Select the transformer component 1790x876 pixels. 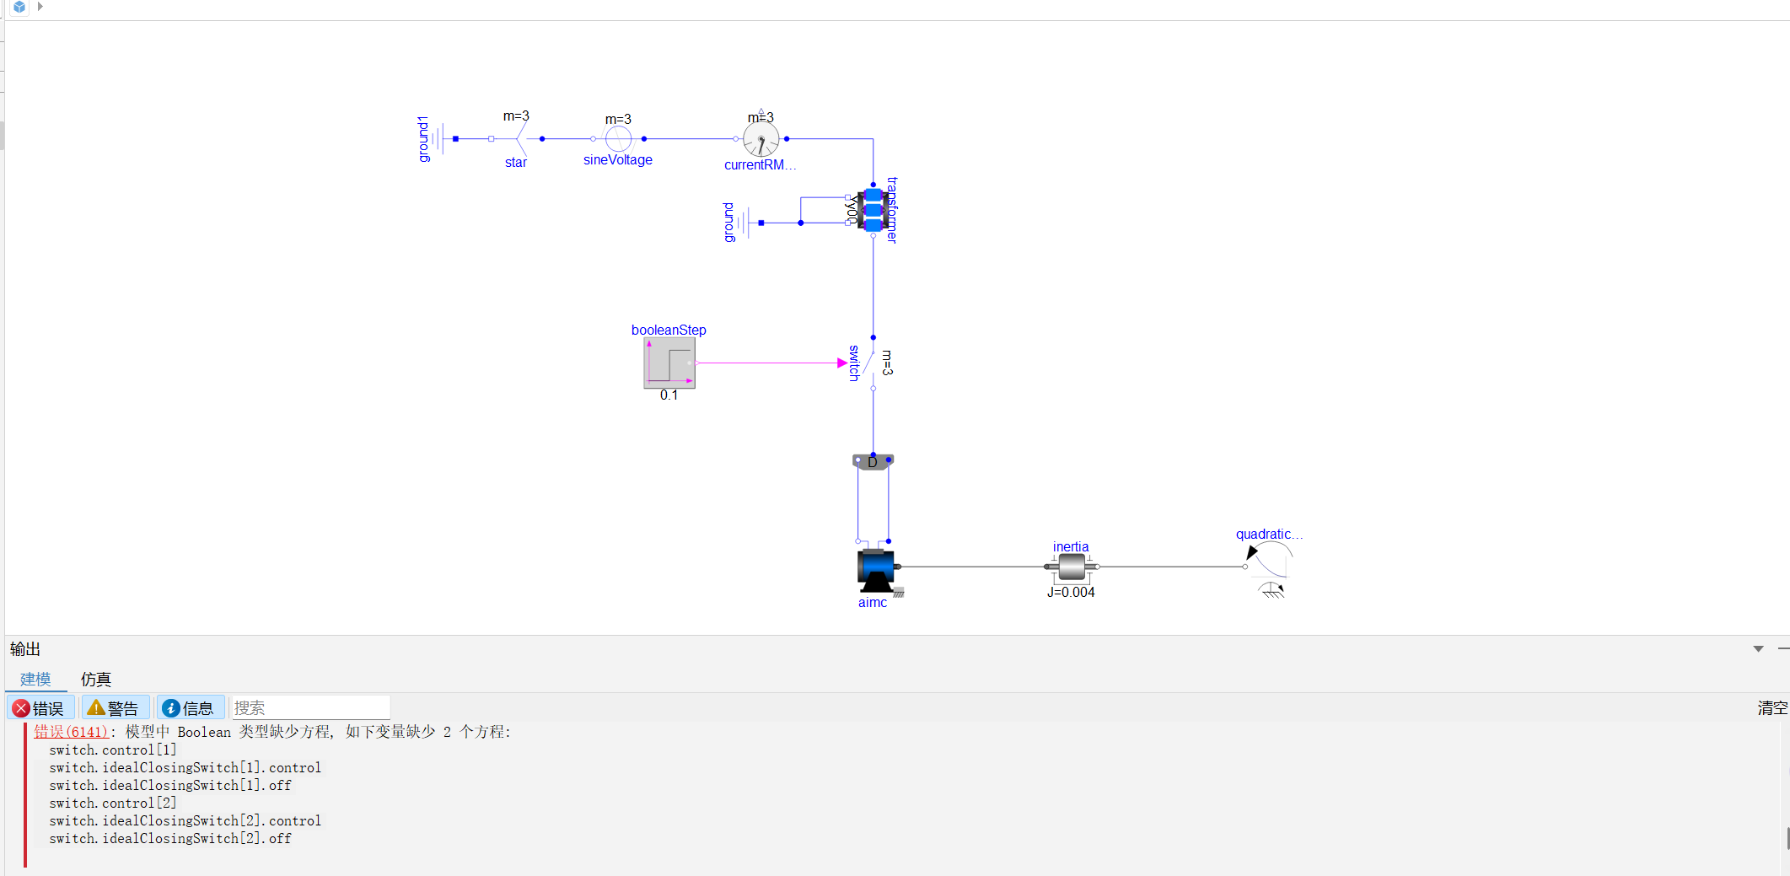tap(873, 210)
